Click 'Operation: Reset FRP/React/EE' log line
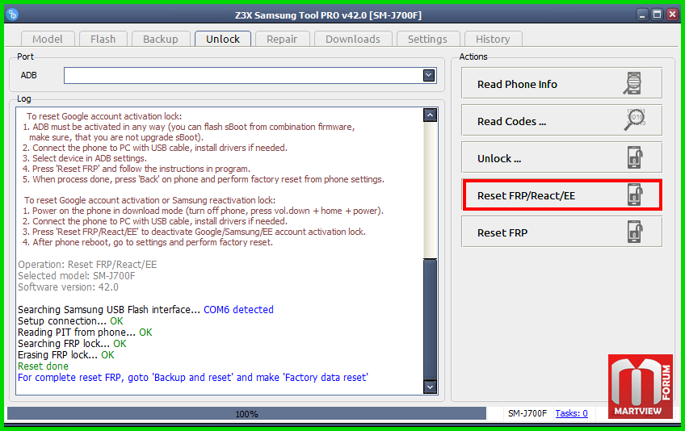The height and width of the screenshot is (431, 685). tap(87, 265)
